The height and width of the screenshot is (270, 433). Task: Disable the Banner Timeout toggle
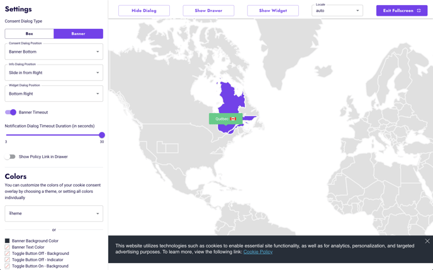coord(11,112)
